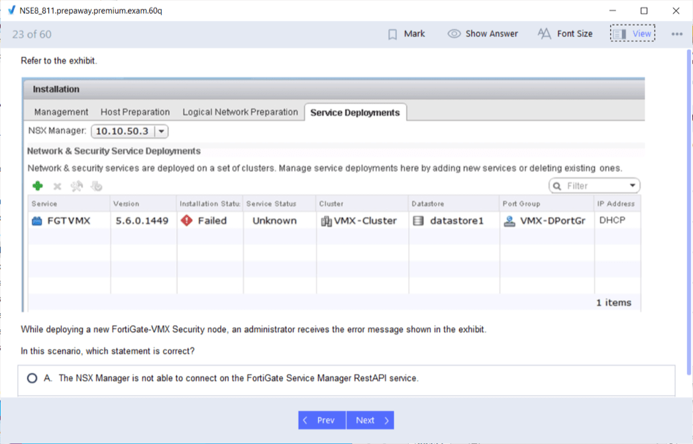Viewport: 693px width, 444px height.
Task: Switch to the Host Preparation tab
Action: coord(134,112)
